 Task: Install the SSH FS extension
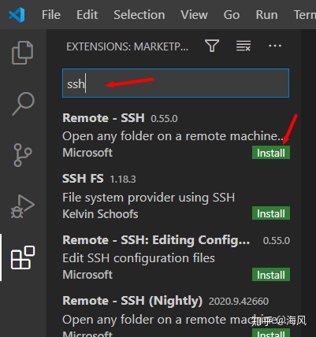click(x=271, y=213)
